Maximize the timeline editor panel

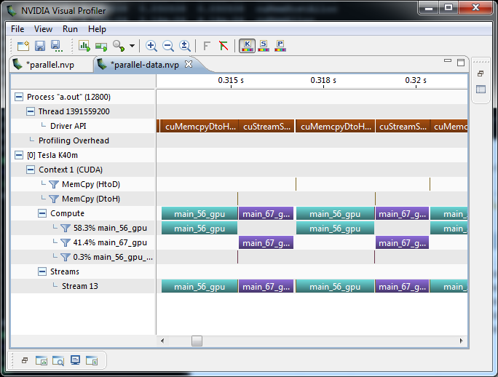tap(461, 63)
